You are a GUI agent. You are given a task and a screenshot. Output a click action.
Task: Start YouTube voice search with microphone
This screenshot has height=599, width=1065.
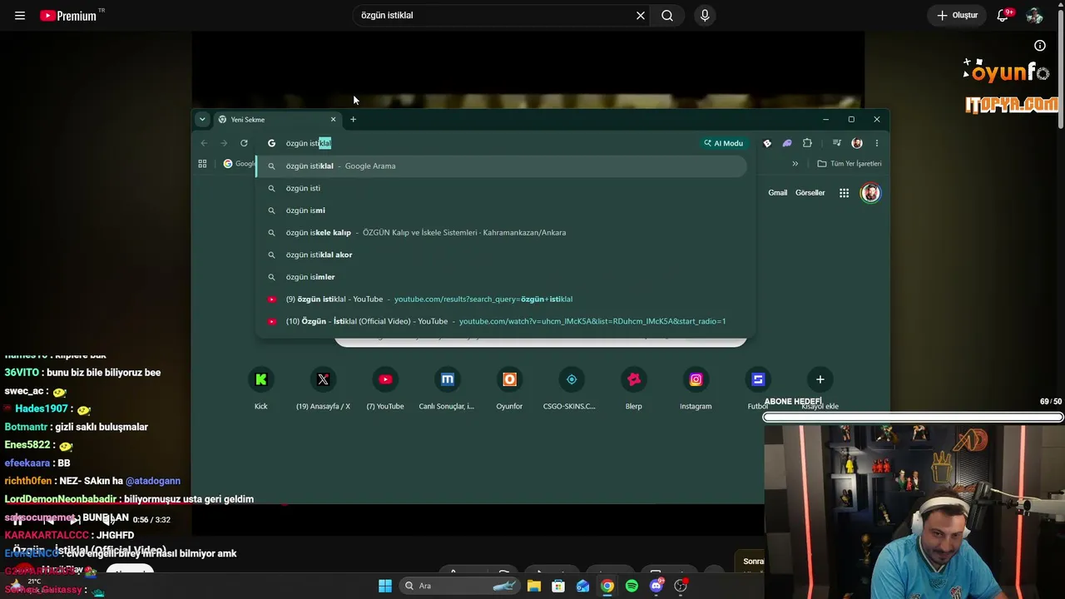click(705, 15)
